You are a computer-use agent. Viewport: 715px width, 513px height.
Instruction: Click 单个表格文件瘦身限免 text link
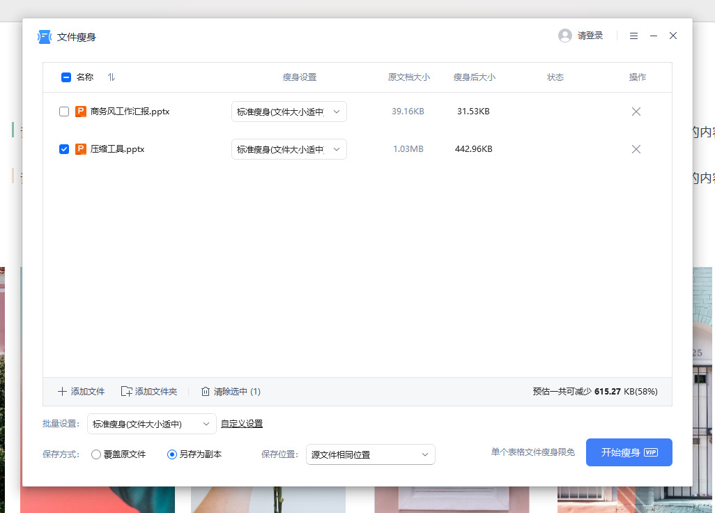click(x=532, y=452)
